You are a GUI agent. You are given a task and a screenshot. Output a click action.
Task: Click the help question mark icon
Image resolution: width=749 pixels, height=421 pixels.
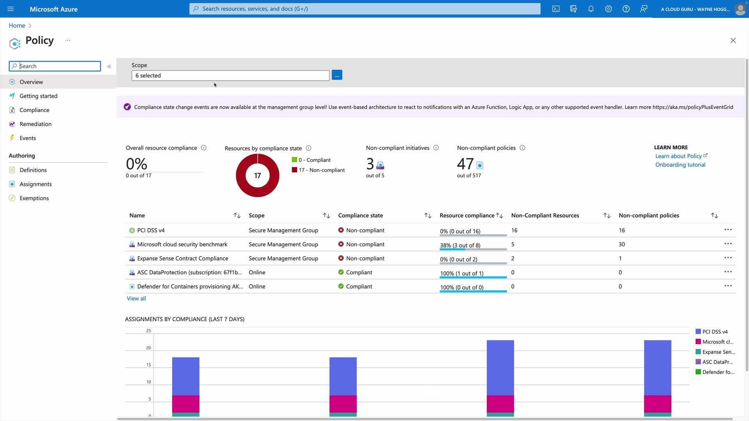[x=626, y=9]
